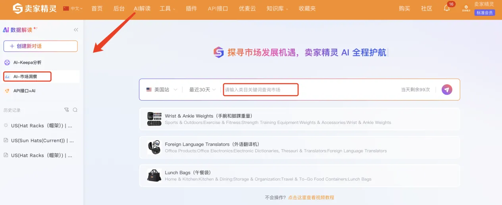
Task: Open the API接口 top menu item
Action: 218,8
